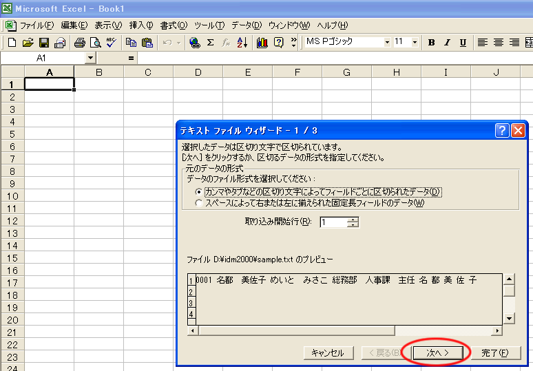Open the 表示(V) menu
533x371 pixels.
(x=108, y=25)
